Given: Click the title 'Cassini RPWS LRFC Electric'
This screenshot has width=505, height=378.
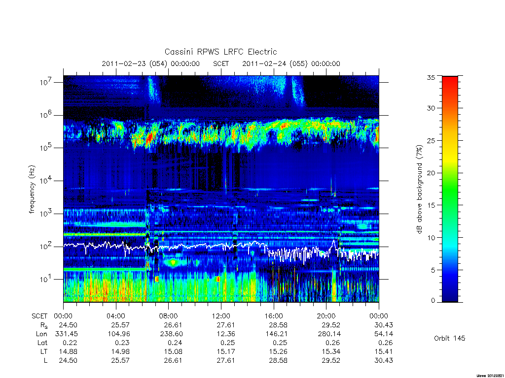Looking at the screenshot, I should click(220, 52).
